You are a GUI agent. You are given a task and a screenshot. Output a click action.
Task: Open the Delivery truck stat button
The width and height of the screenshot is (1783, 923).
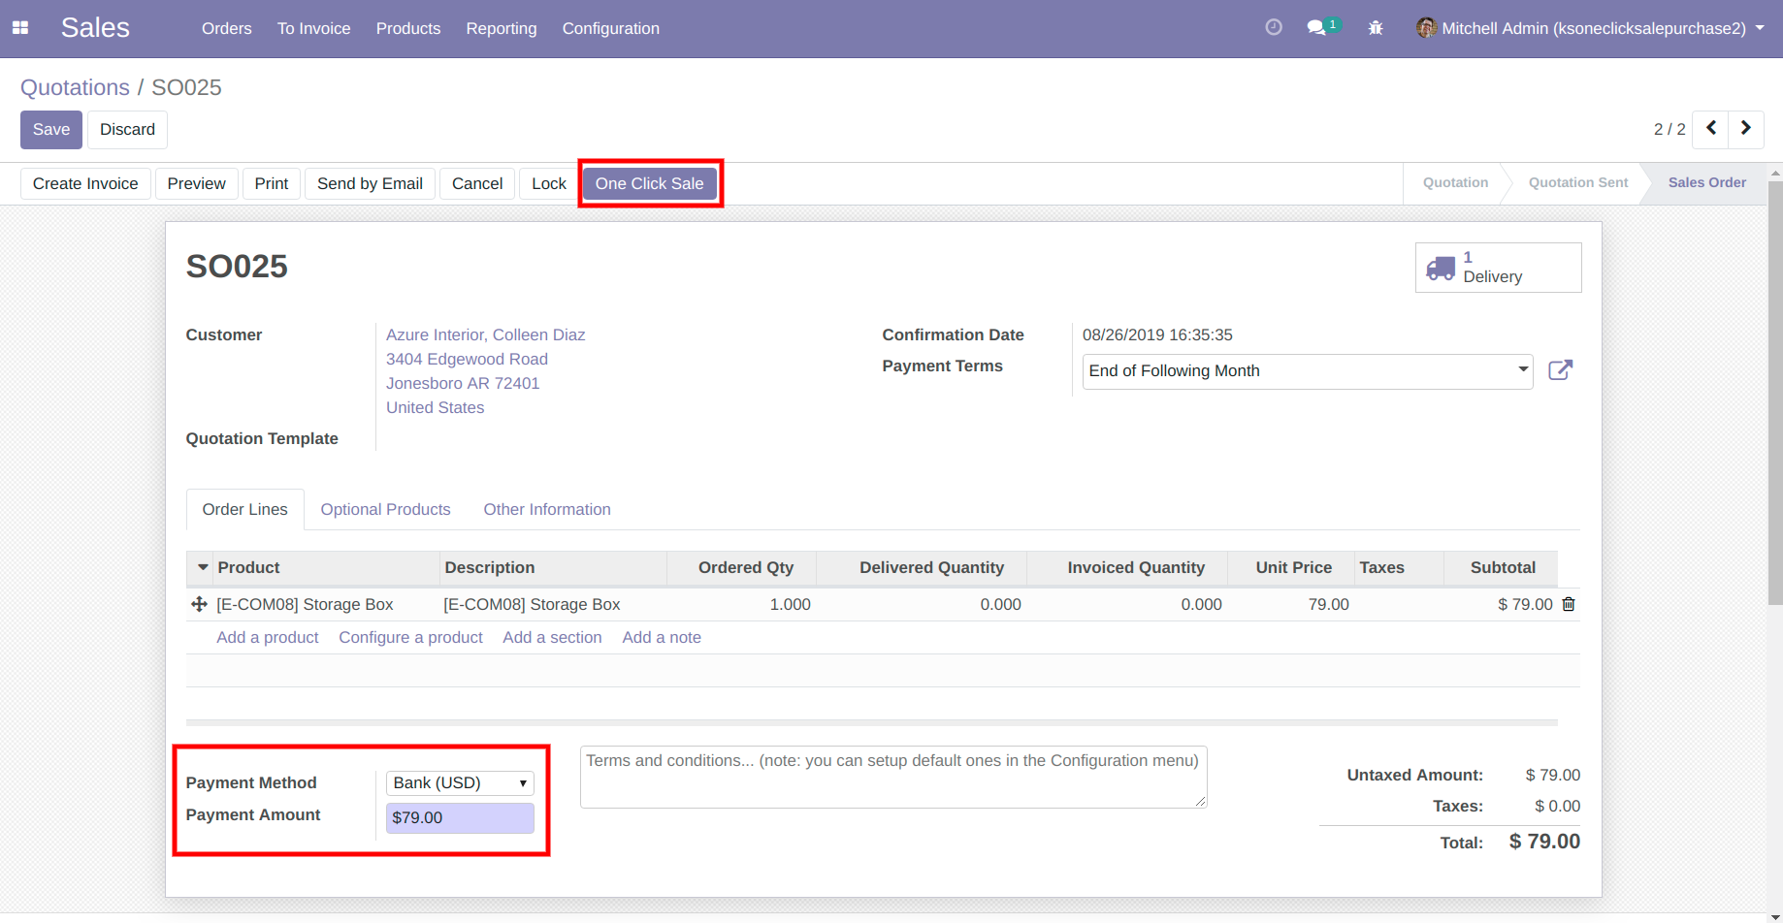1498,268
